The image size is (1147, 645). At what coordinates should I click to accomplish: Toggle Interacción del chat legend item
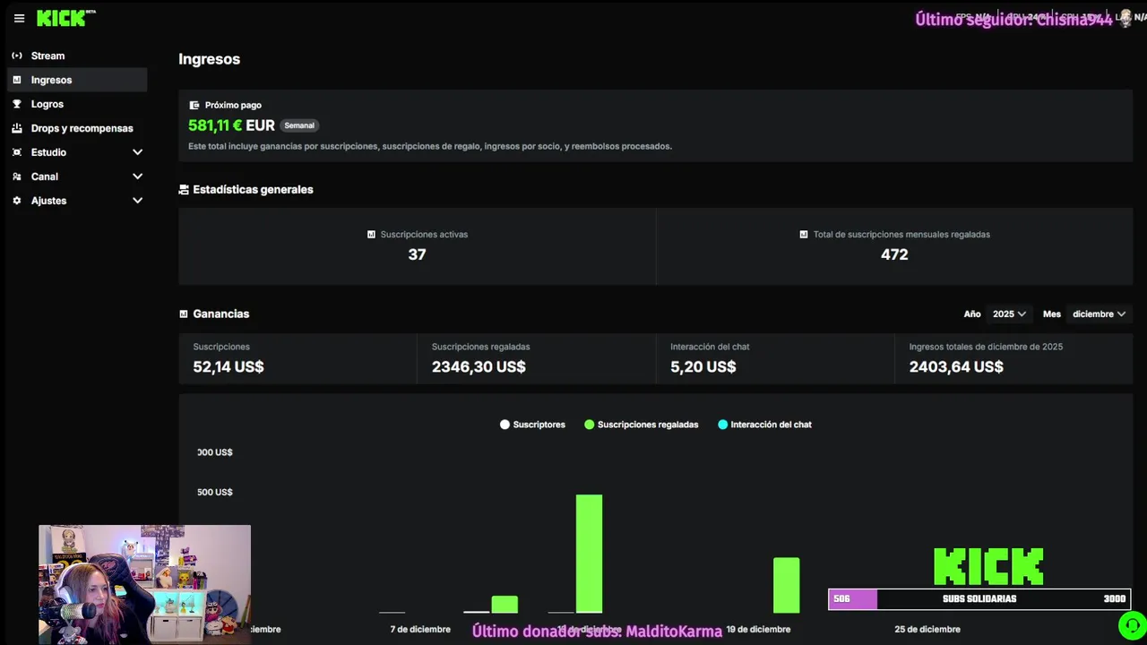[x=764, y=425]
